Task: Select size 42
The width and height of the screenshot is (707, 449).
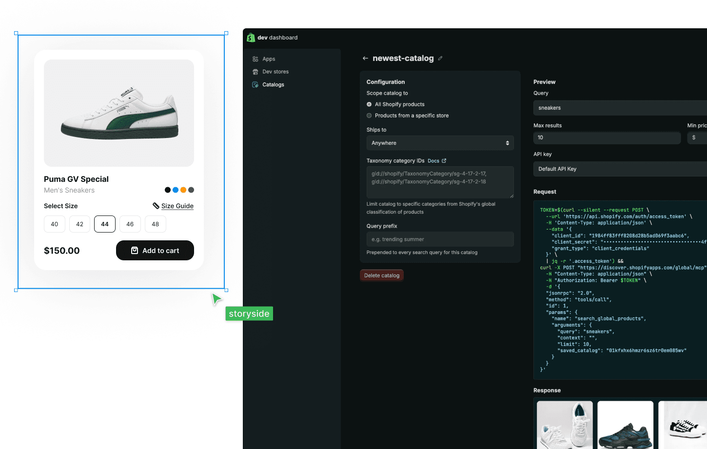Action: point(80,224)
